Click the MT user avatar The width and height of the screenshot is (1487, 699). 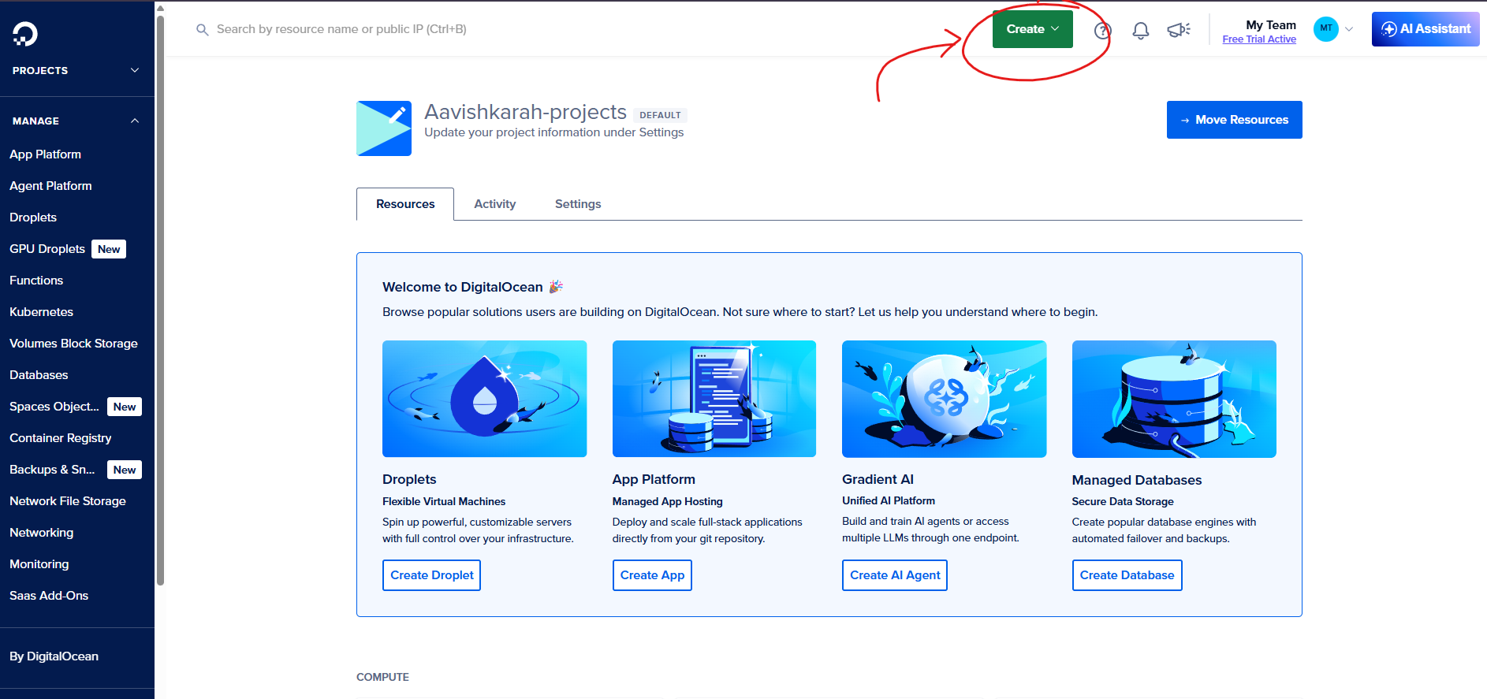coord(1326,28)
